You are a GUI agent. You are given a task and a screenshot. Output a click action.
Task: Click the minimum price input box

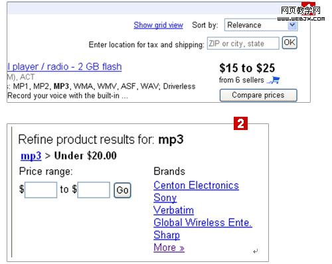click(x=41, y=190)
